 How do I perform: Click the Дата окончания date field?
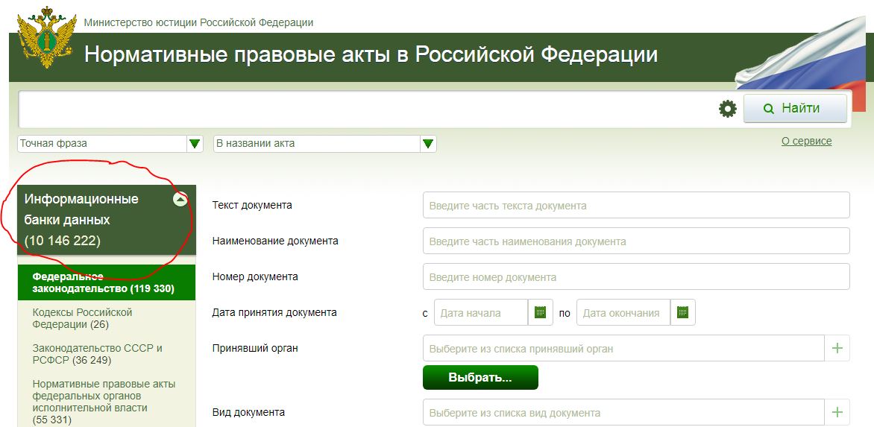pyautogui.click(x=623, y=312)
